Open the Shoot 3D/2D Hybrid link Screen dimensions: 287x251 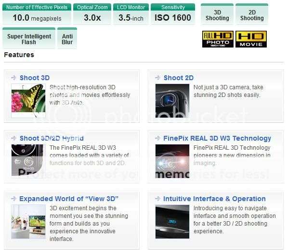52,138
